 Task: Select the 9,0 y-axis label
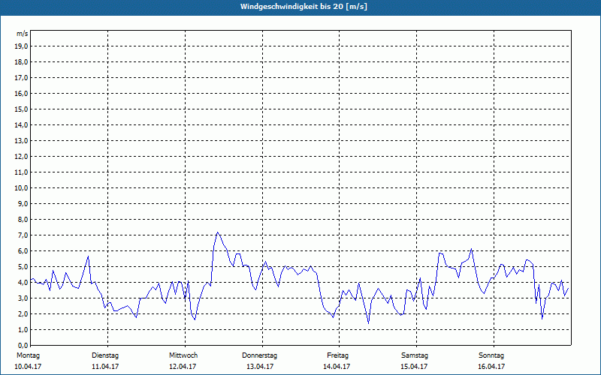[23, 203]
